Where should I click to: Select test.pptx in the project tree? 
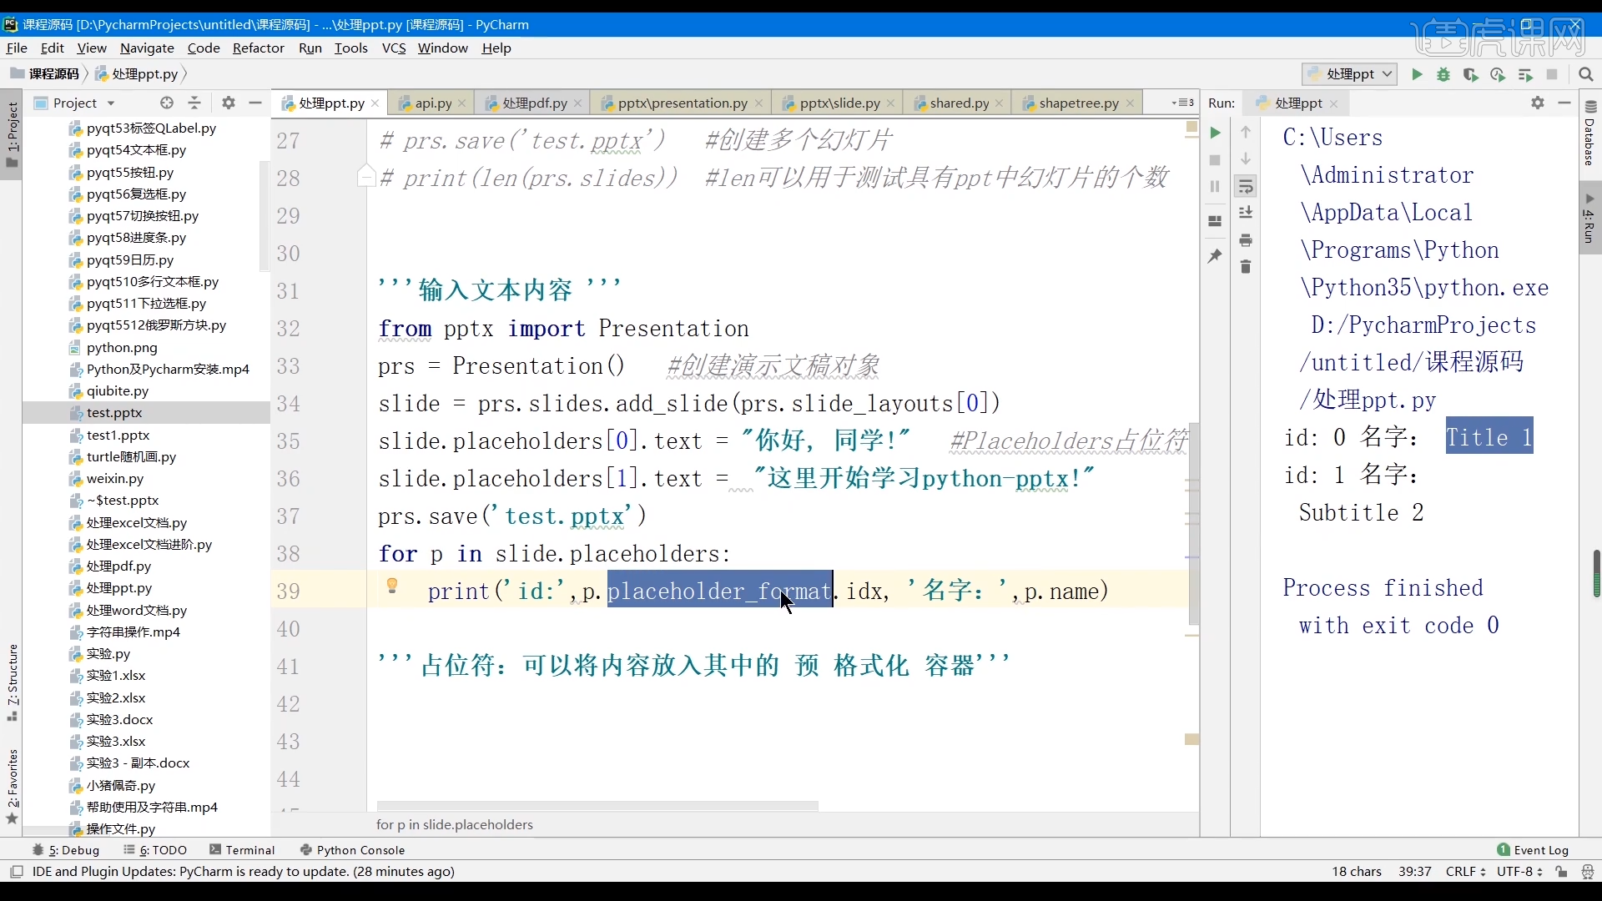tap(113, 412)
